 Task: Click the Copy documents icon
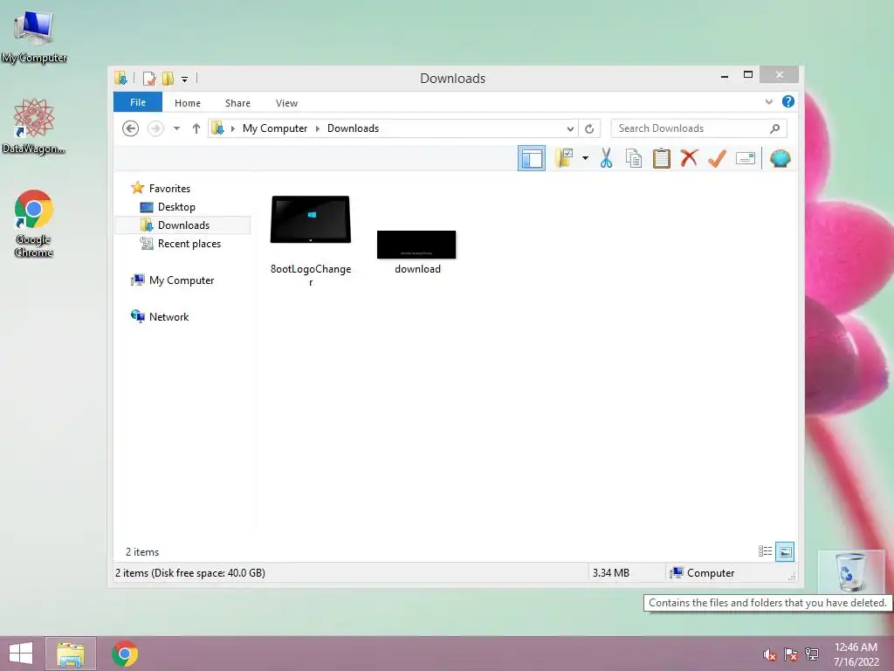pyautogui.click(x=634, y=158)
